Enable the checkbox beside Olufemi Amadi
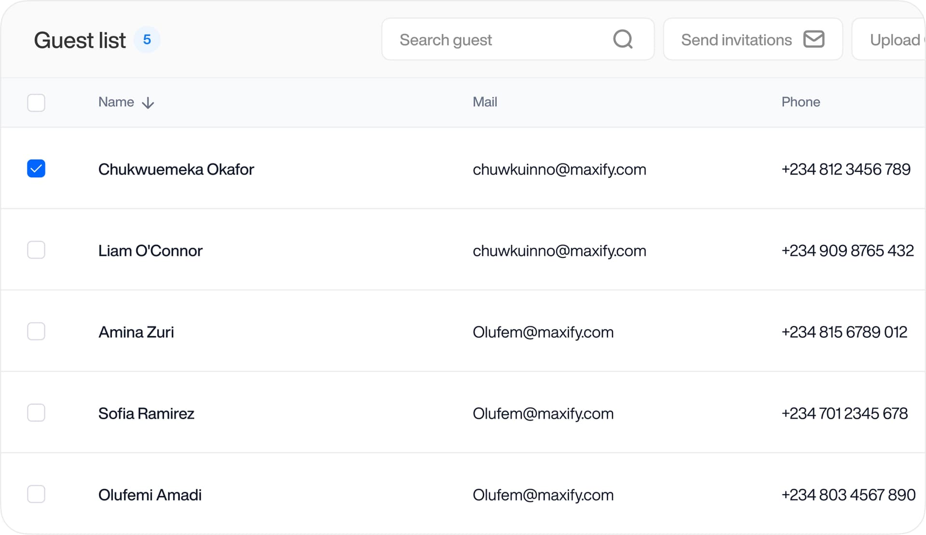The height and width of the screenshot is (535, 926). point(36,495)
